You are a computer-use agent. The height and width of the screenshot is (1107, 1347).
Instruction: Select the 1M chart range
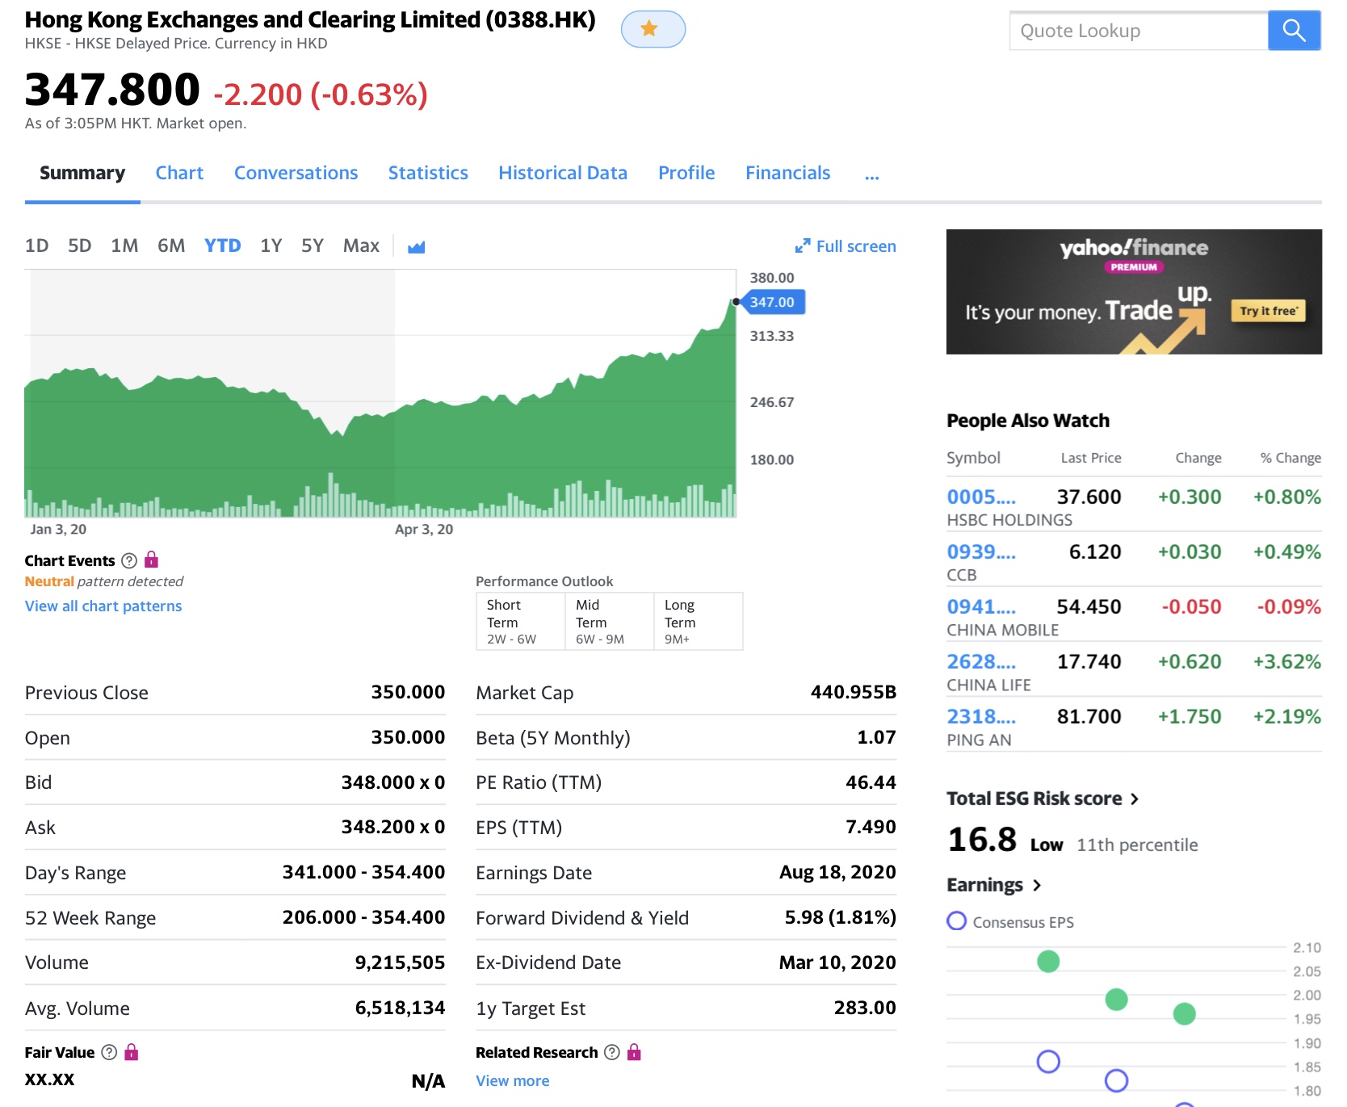click(x=124, y=245)
